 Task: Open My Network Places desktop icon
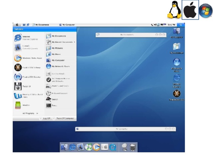(177, 65)
